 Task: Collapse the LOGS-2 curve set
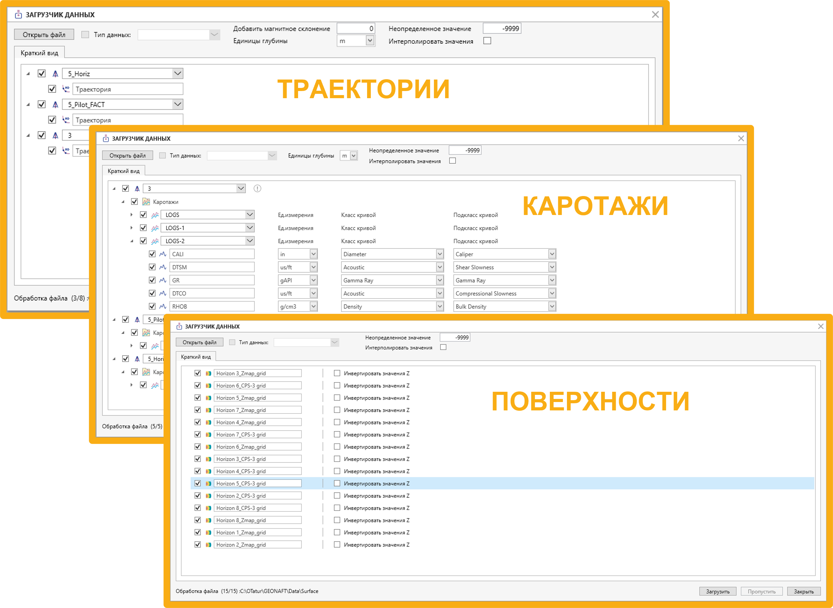click(x=132, y=241)
